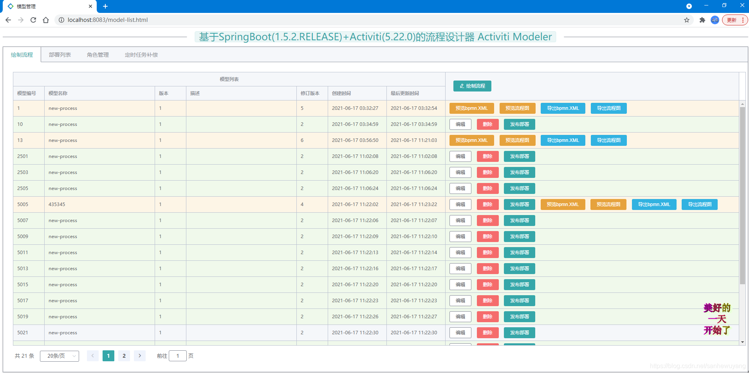
Task: Delete model 5009
Action: tap(487, 237)
